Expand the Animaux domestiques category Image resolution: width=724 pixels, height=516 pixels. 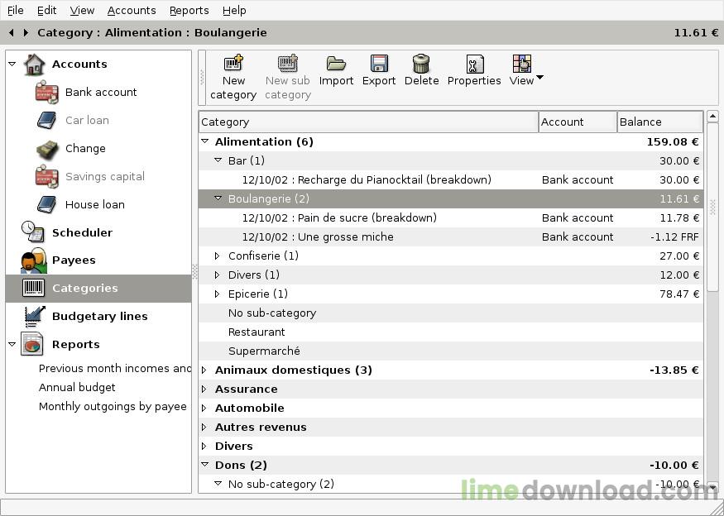(x=204, y=370)
